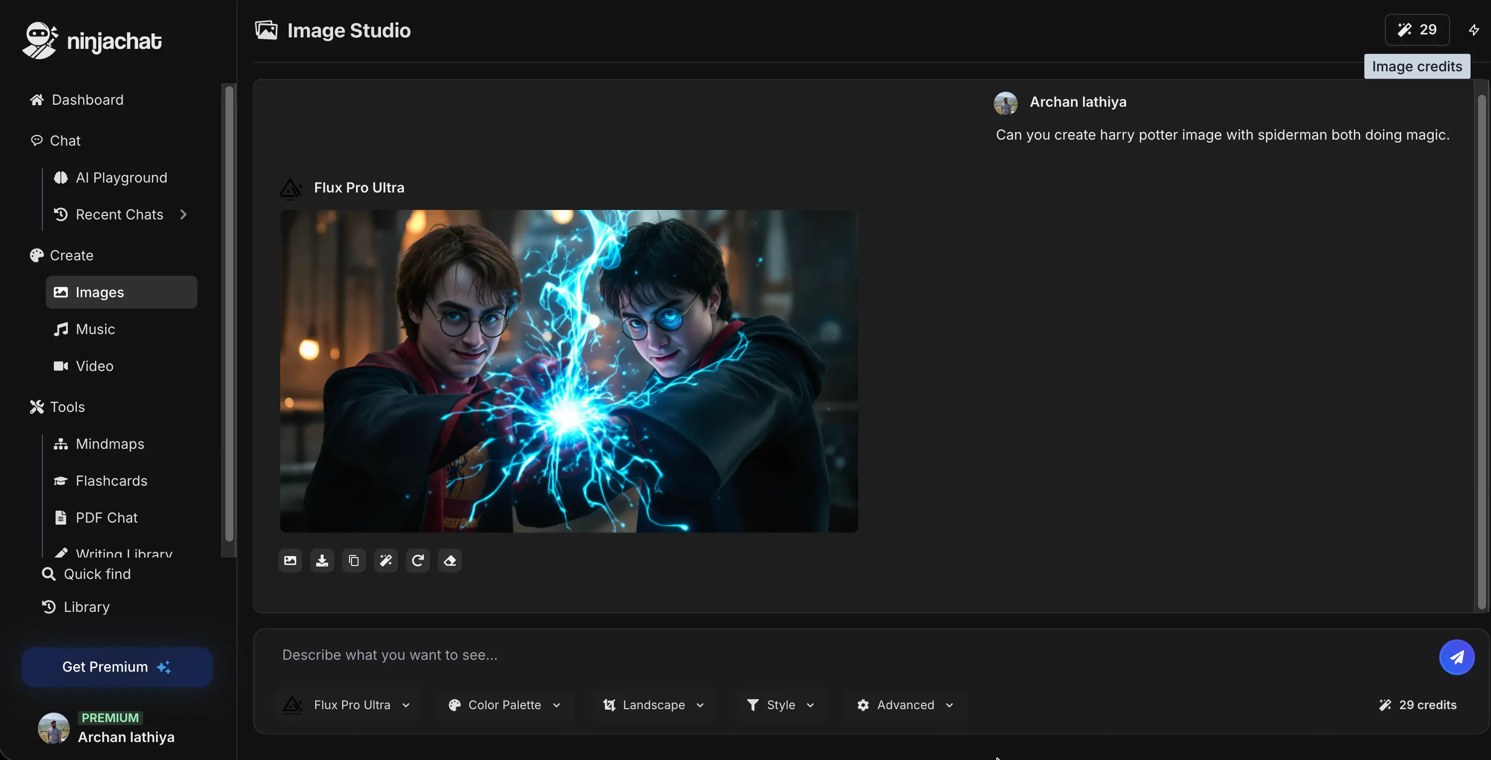This screenshot has height=760, width=1491.
Task: Click the copy icon under the image
Action: (354, 561)
